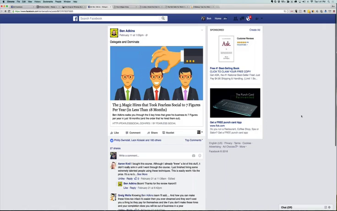Click Unlike on Aaron Krall's comment
Screen dimensions: 337x211
click(121, 178)
